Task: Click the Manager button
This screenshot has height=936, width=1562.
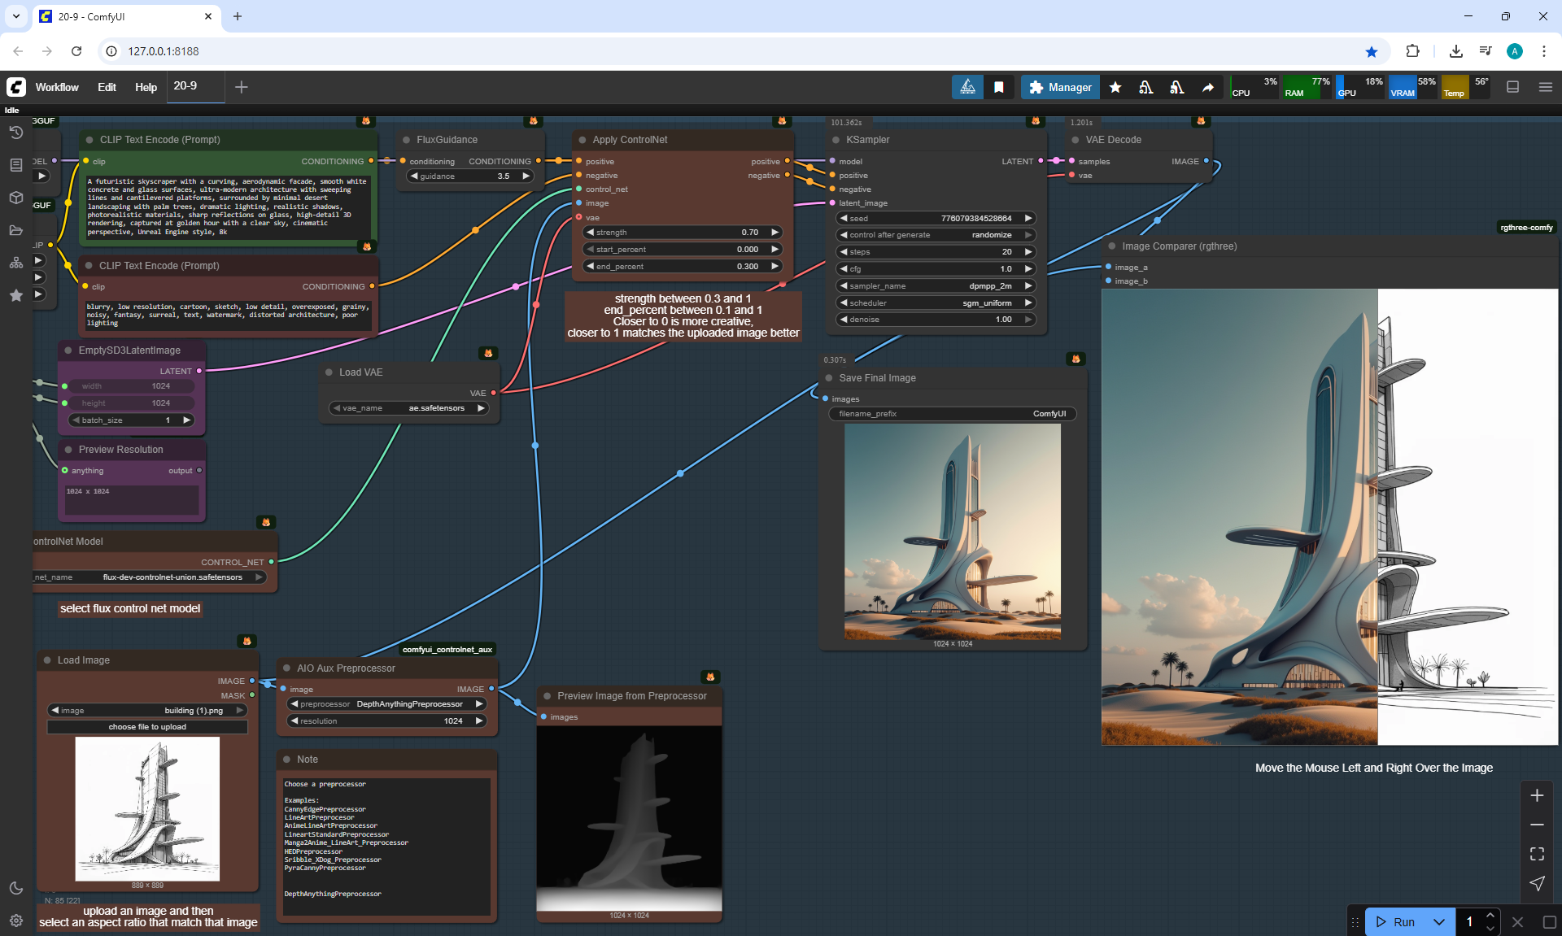Action: pyautogui.click(x=1060, y=87)
